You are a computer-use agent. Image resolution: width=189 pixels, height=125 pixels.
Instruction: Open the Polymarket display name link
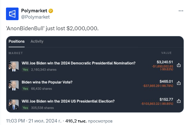[34, 11]
